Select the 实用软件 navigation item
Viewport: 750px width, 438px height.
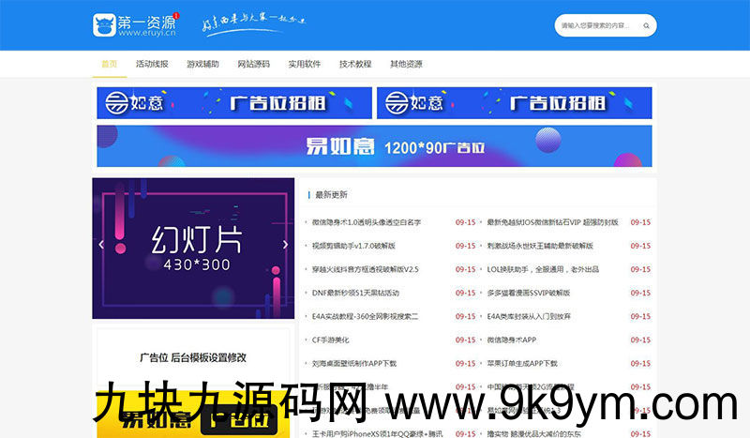tap(304, 64)
